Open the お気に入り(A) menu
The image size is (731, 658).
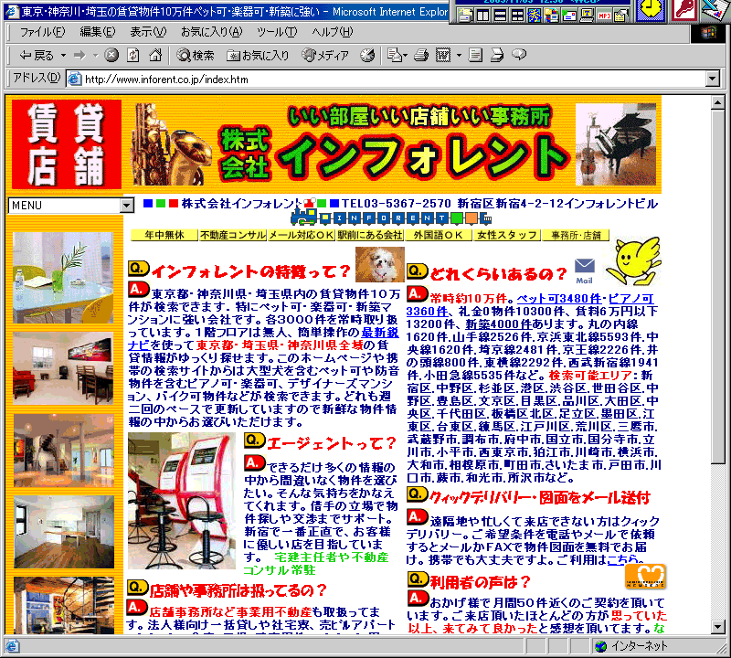(212, 32)
